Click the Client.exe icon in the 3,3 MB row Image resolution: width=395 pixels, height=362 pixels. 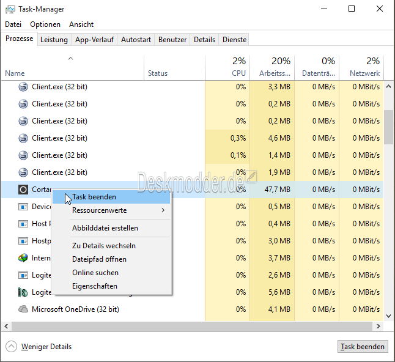[23, 87]
